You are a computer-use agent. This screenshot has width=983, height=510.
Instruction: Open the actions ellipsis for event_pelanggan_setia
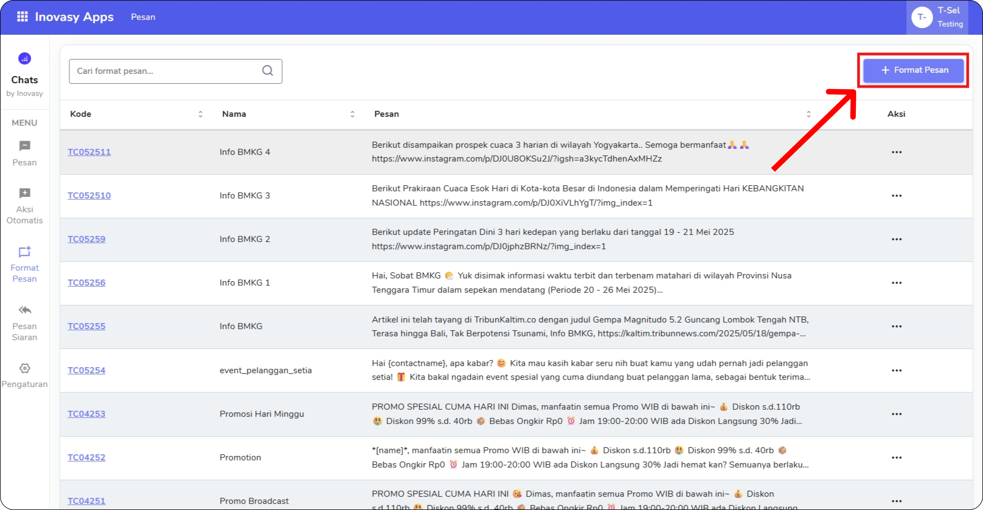point(896,371)
